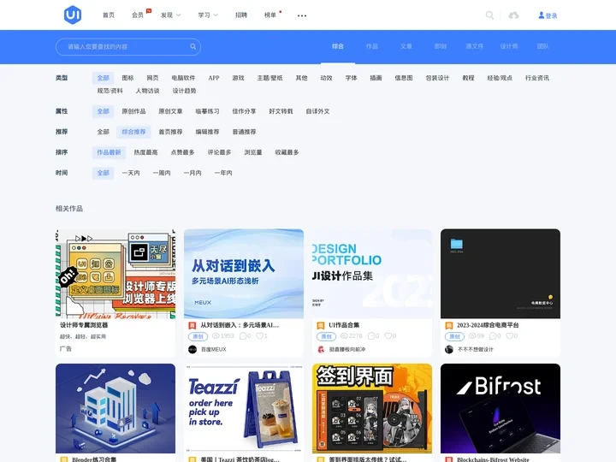Click the view count icon on 2023-2024综合电商平台 card
The height and width of the screenshot is (462, 616).
[472, 336]
